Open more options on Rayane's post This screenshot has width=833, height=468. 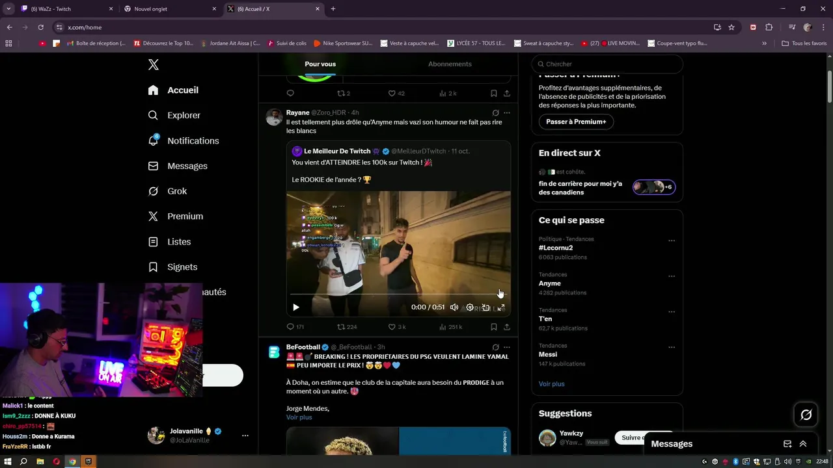pos(507,112)
